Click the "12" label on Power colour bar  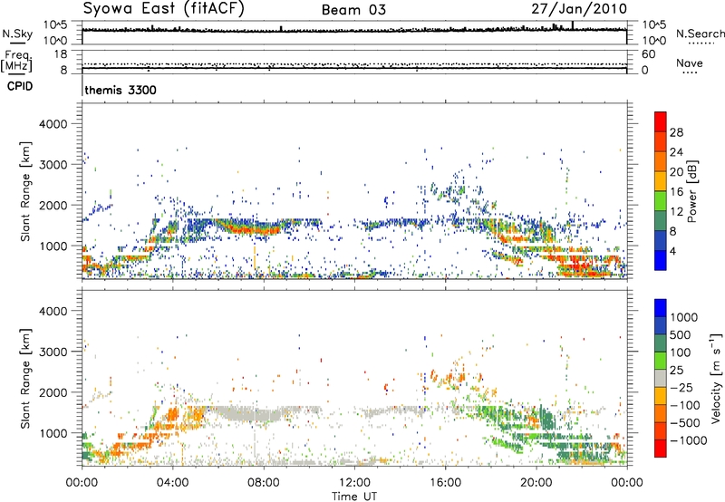[x=676, y=212]
